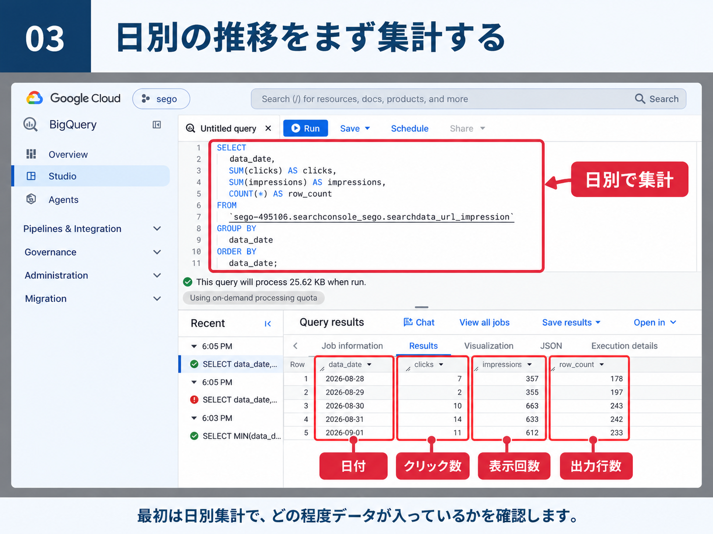
Task: Open the Agents page
Action: pyautogui.click(x=64, y=200)
